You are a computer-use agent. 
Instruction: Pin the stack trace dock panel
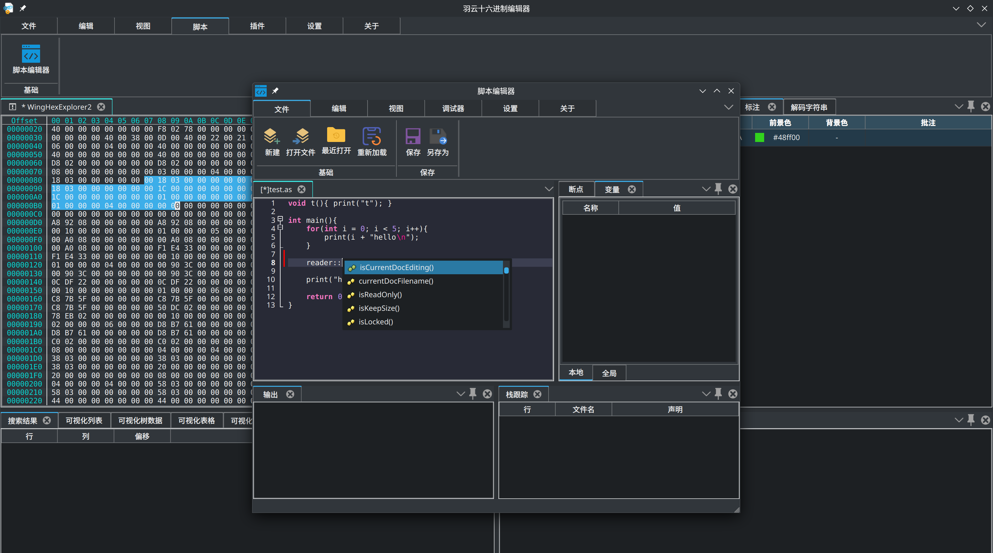pyautogui.click(x=718, y=394)
